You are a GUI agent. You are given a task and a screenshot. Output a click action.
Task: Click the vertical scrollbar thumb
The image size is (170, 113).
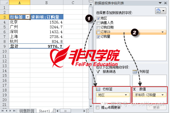91,53
